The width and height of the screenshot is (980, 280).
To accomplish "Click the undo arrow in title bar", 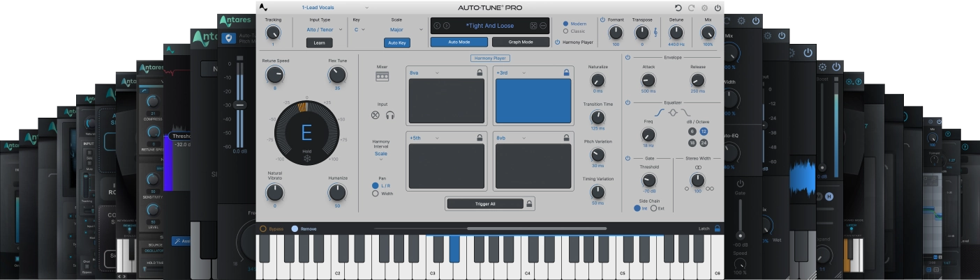I will coord(678,8).
